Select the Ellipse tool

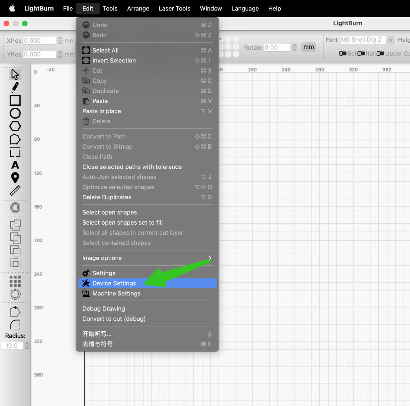[15, 113]
